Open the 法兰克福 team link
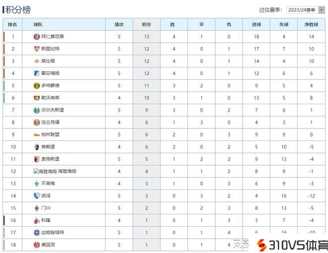Image resolution: width=328 pixels, height=253 pixels. (x=50, y=122)
